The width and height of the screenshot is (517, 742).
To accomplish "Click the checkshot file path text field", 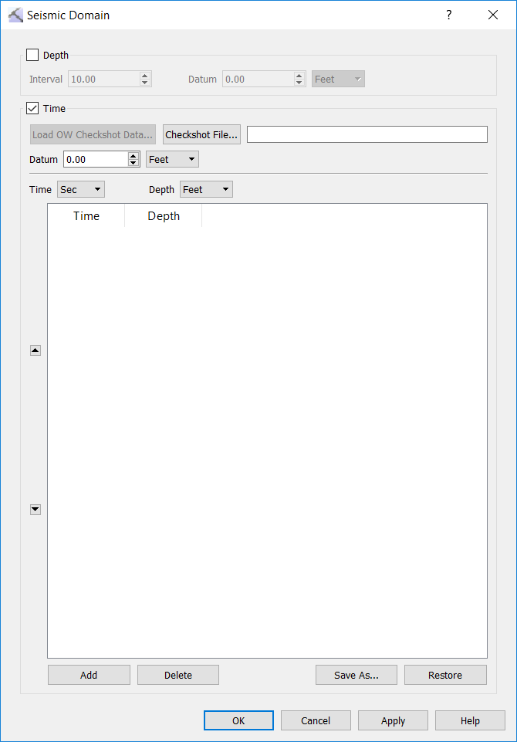I will (x=367, y=134).
